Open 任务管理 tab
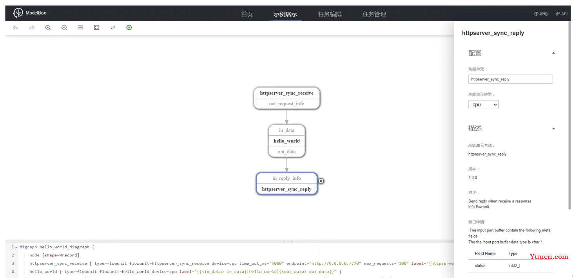 (374, 14)
